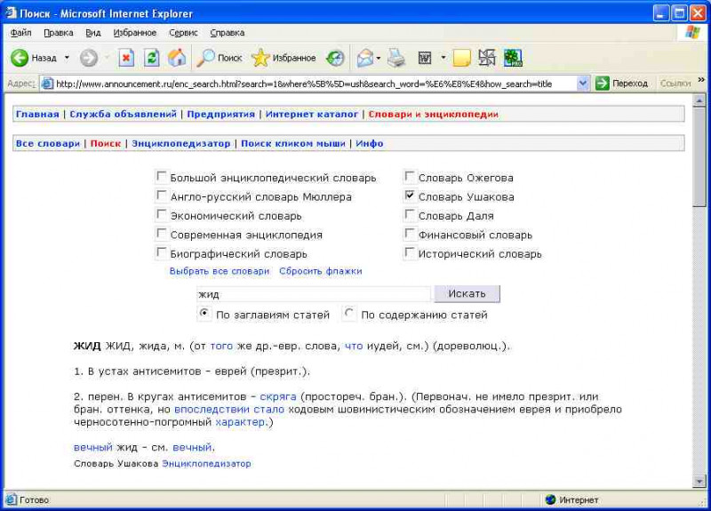Check Словарь Ожегова box
This screenshot has height=511, width=711.
[410, 176]
